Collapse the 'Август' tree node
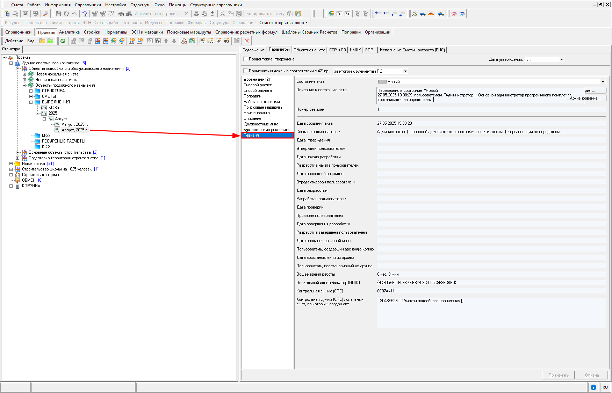612x393 pixels. click(x=44, y=119)
